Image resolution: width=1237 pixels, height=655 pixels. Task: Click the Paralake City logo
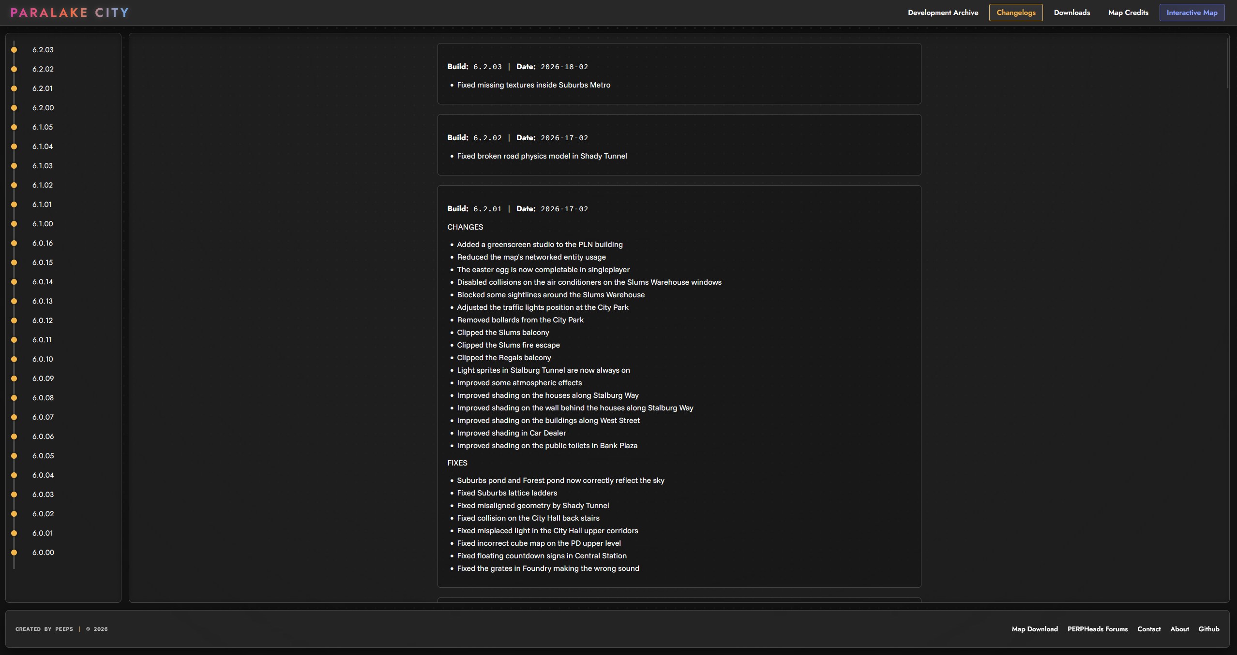pos(70,13)
